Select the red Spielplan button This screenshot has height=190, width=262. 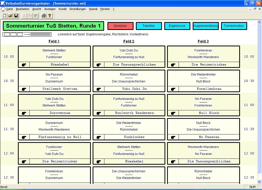pyautogui.click(x=120, y=26)
